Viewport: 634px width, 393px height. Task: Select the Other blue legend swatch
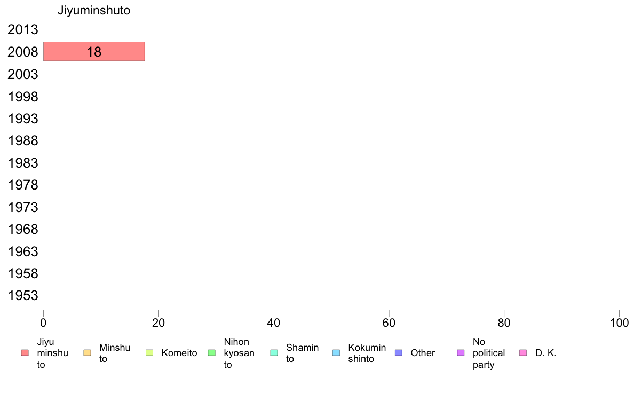398,353
